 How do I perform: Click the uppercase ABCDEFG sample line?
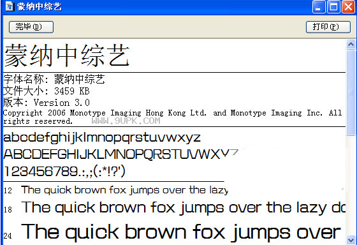[x=120, y=154]
